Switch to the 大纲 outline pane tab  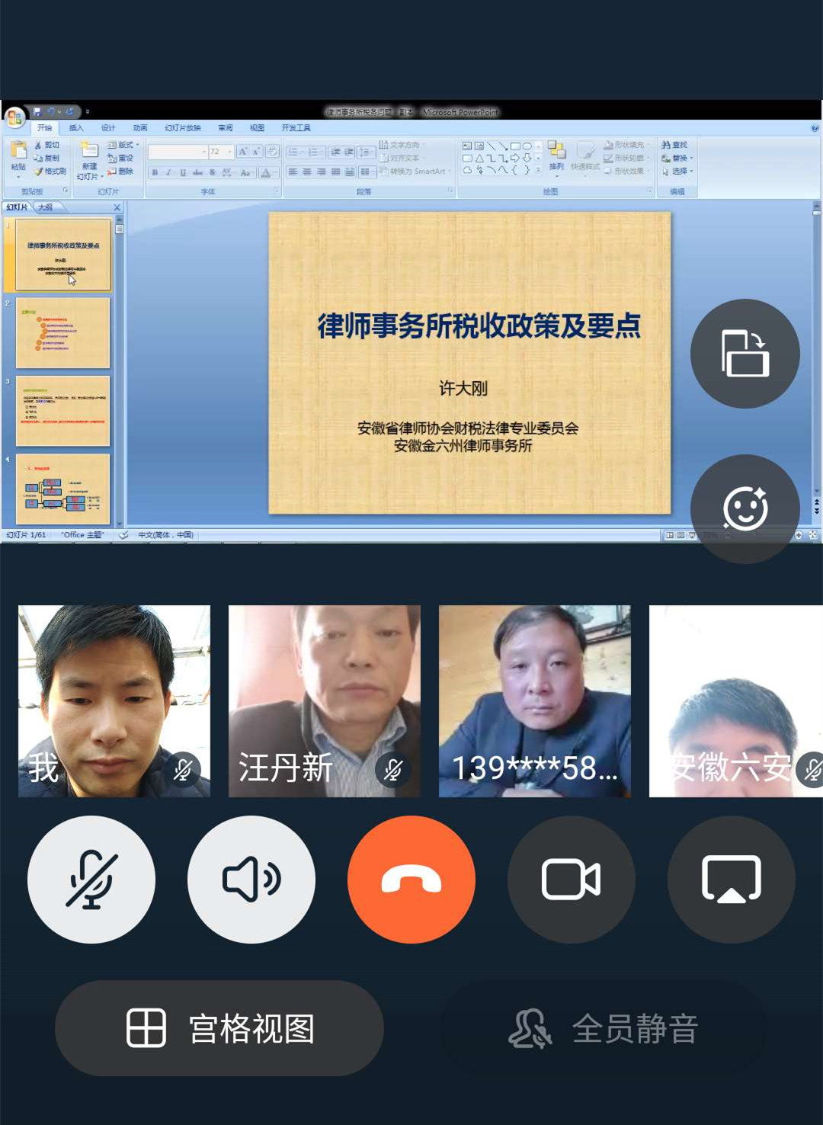coord(46,207)
